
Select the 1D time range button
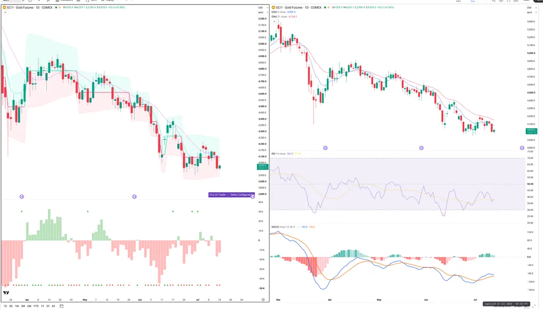[x=5, y=306]
